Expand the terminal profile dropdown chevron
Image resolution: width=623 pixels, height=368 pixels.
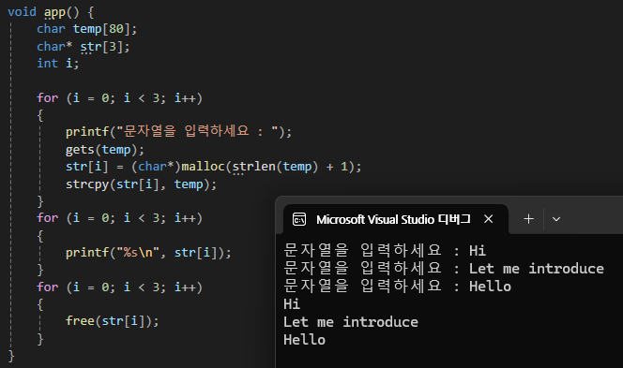pos(556,219)
